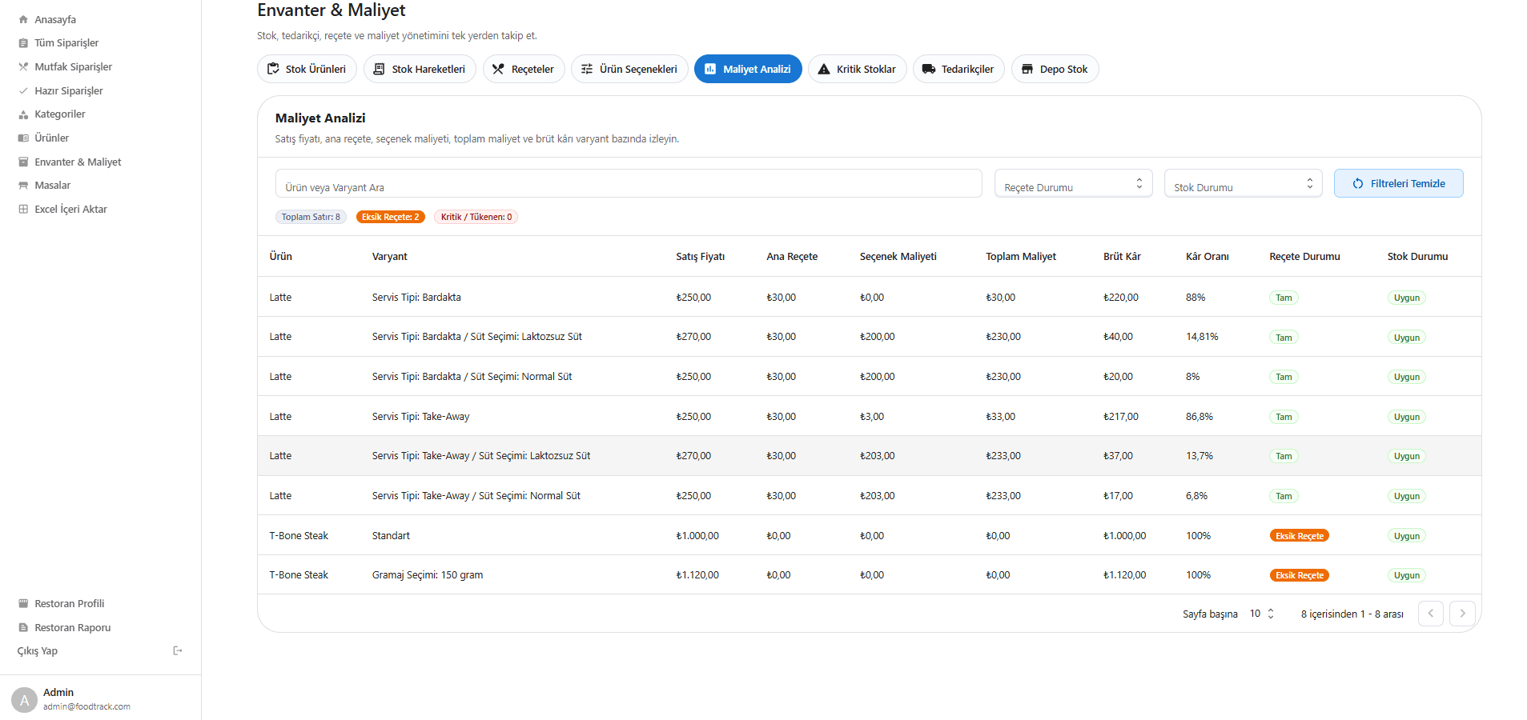The height and width of the screenshot is (720, 1527).
Task: Click the Satış Fiyatı column header
Action: click(701, 256)
